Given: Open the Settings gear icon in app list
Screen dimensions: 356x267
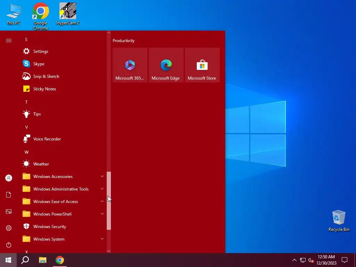Looking at the screenshot, I should pos(26,51).
